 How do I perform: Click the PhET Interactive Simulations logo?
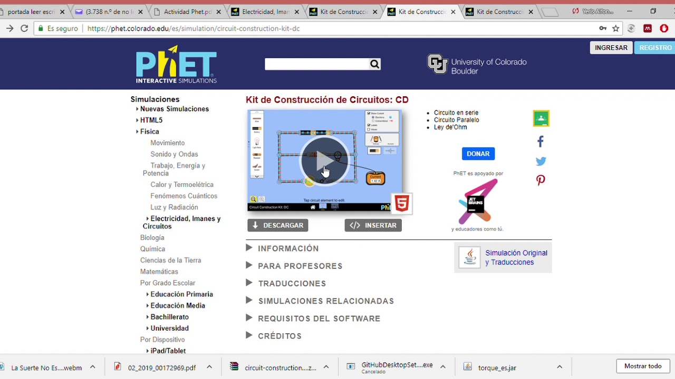[x=176, y=65]
